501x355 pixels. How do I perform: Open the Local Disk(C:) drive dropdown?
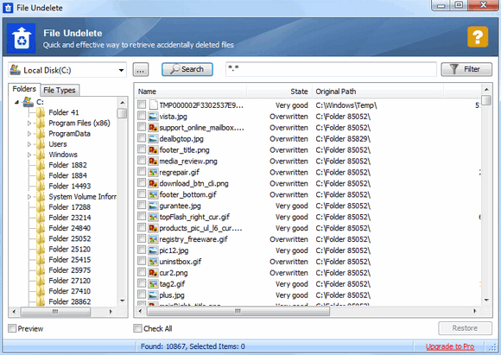click(121, 70)
